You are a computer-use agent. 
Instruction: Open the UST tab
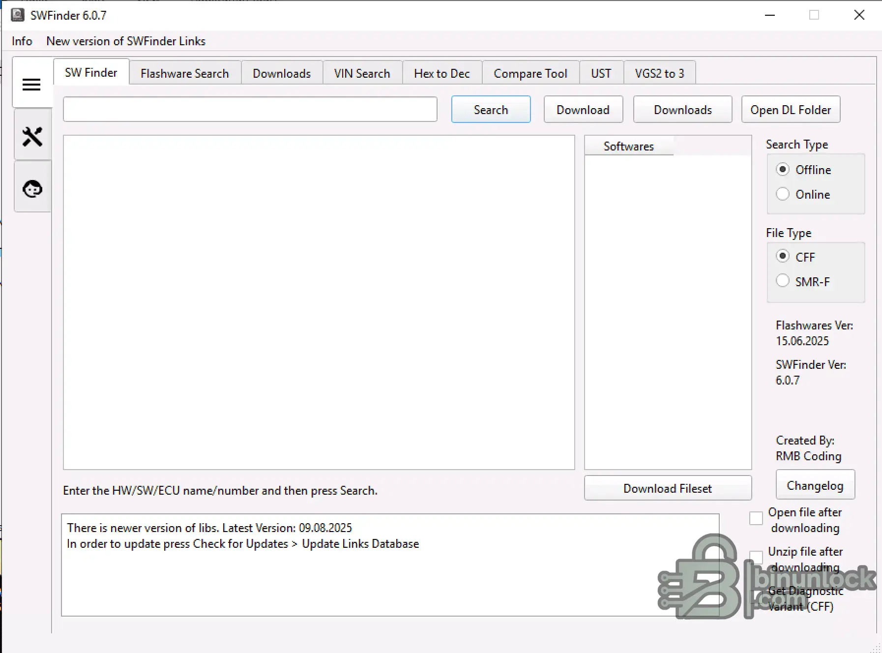tap(601, 73)
